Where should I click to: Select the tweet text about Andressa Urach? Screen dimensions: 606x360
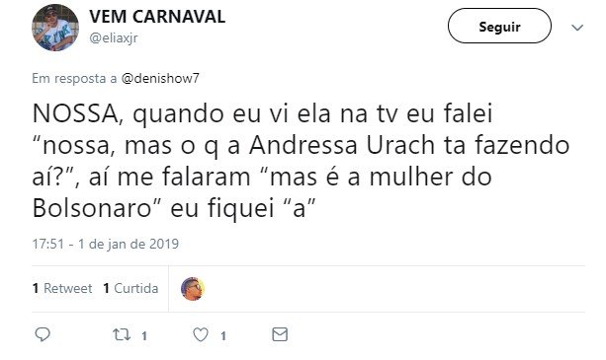click(x=302, y=161)
